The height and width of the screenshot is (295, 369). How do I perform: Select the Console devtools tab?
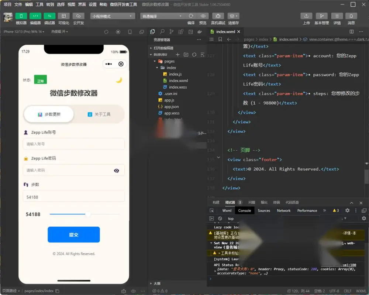pos(245,210)
